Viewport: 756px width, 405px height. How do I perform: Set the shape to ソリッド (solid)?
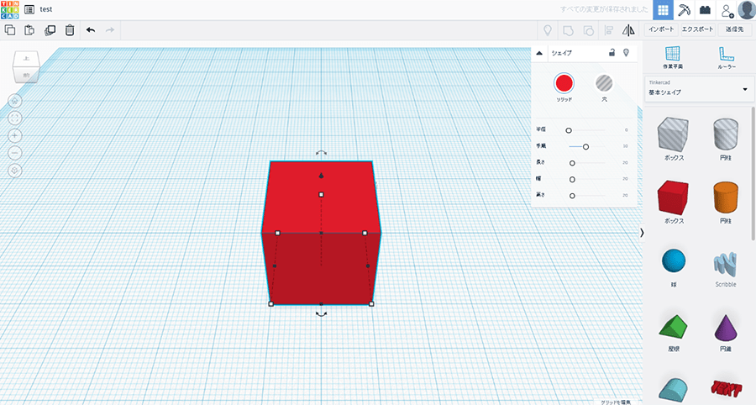tap(564, 82)
